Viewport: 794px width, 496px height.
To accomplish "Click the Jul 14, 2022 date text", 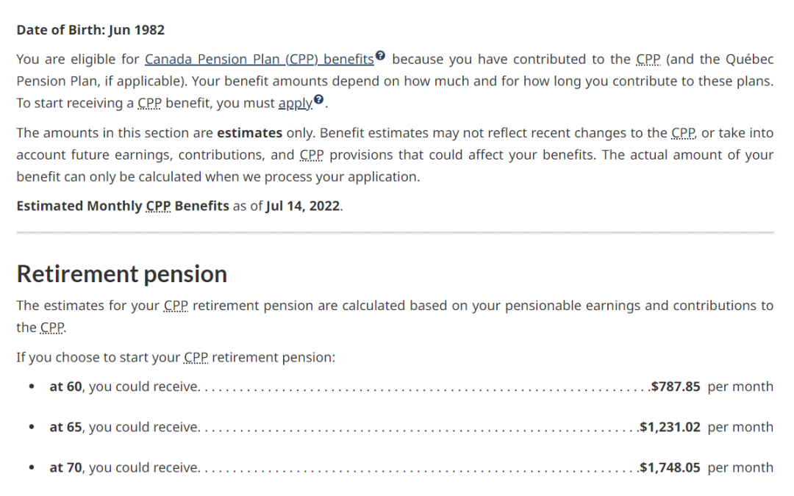I will click(303, 206).
